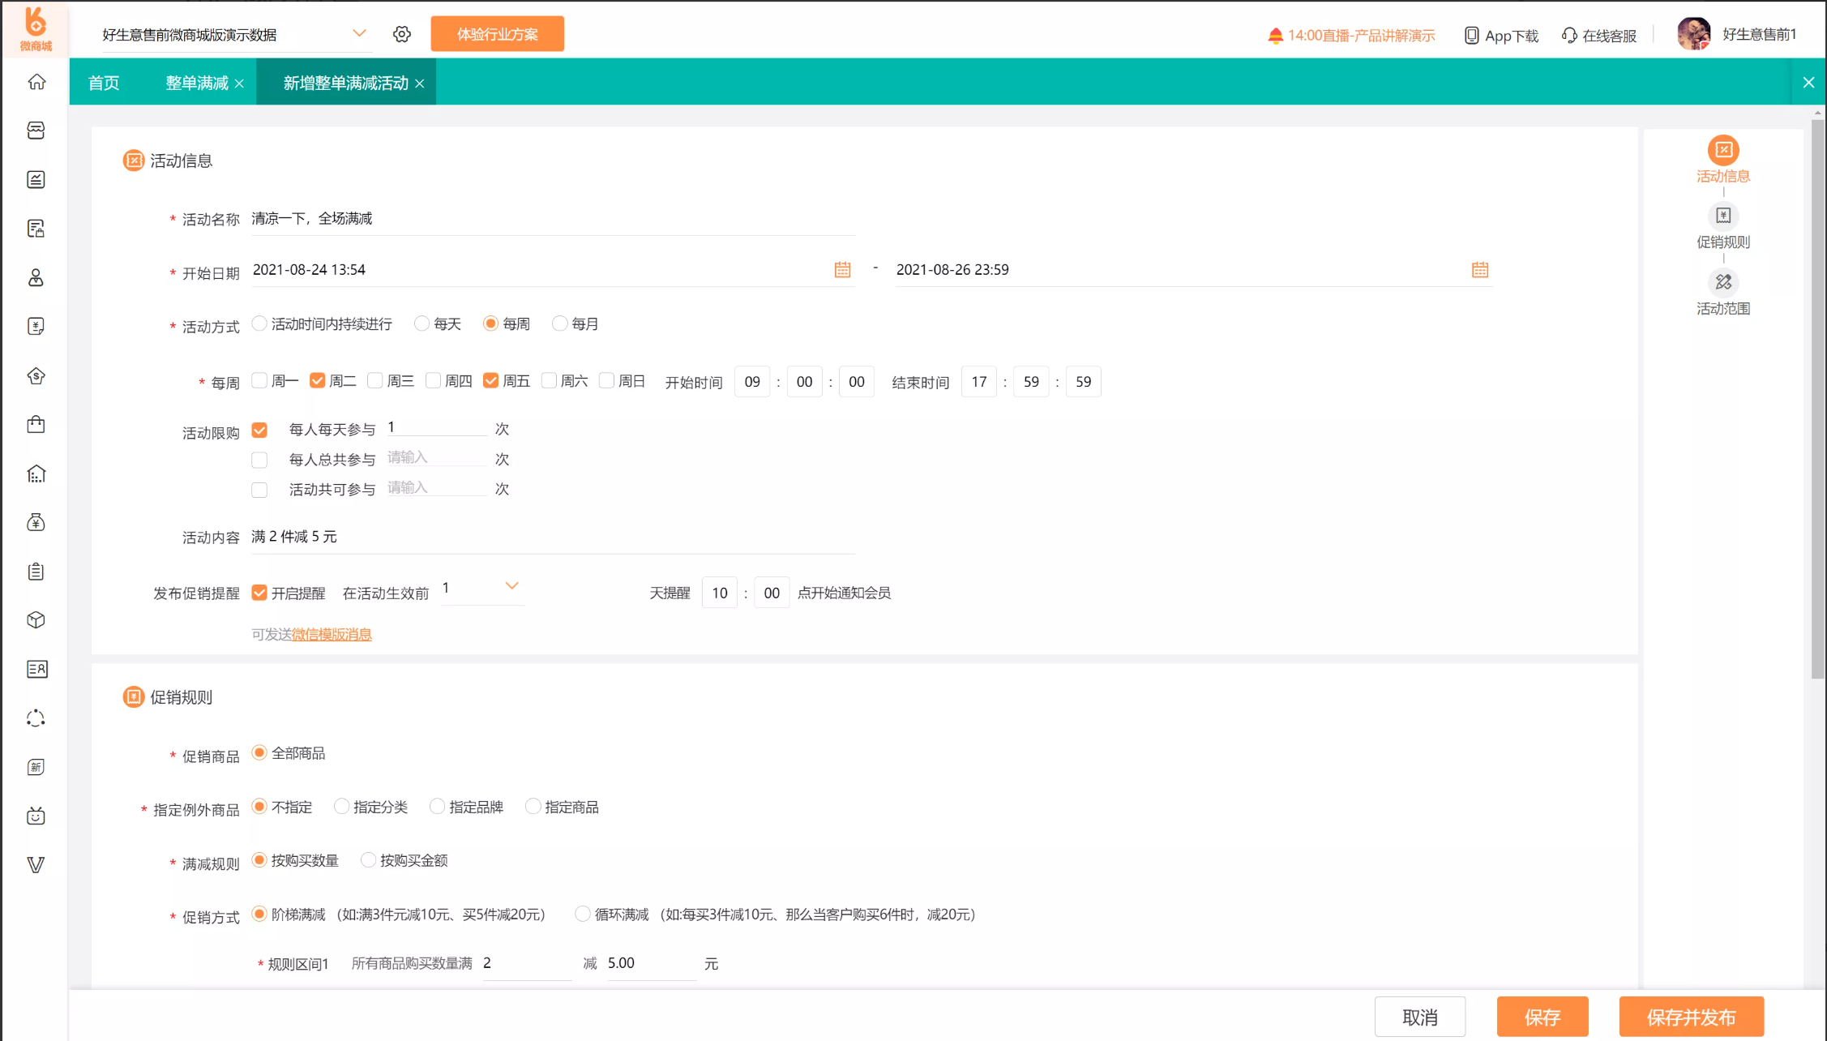Open the 微信模版消息 link
Viewport: 1827px width, 1041px height.
pos(332,634)
